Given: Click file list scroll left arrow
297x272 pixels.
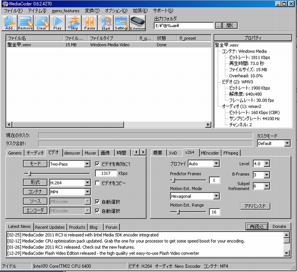Looking at the screenshot, I should click(x=9, y=124).
